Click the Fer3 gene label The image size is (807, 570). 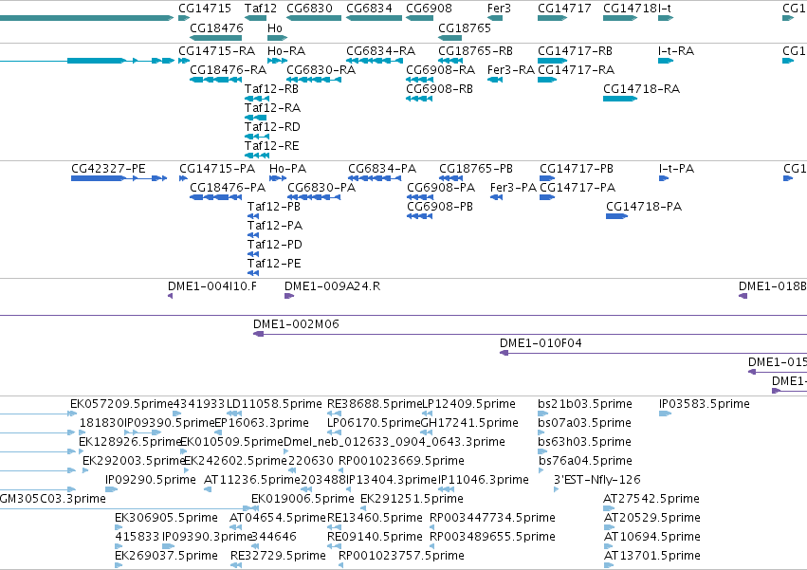[x=499, y=9]
